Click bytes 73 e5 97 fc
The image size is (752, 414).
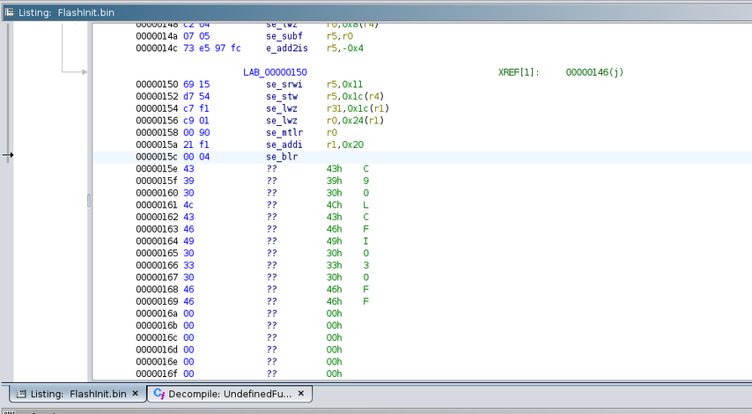point(212,48)
